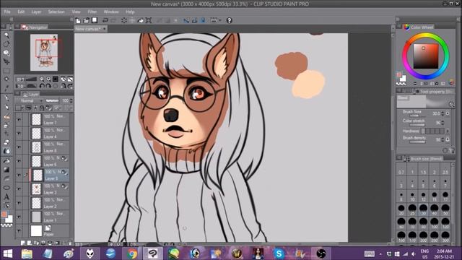Click the layer opacity 100 stepper arrows
The height and width of the screenshot is (260, 462).
(x=71, y=101)
